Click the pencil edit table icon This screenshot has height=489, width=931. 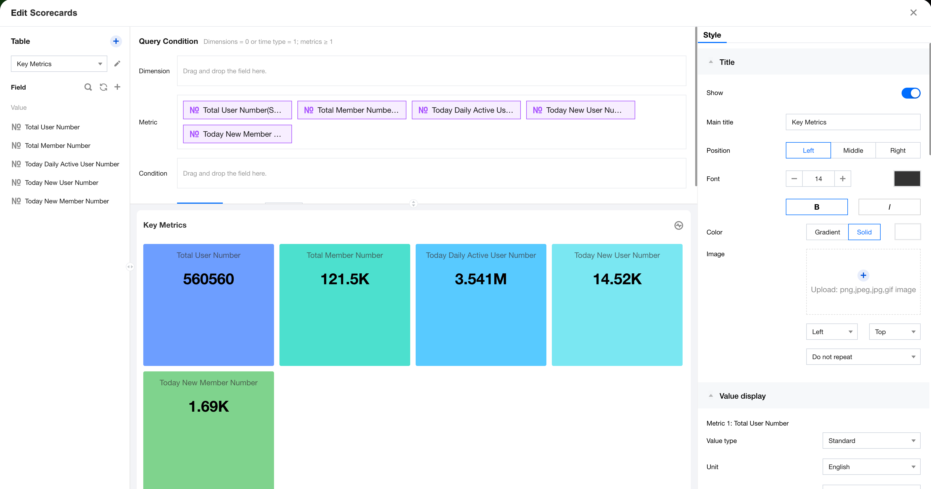point(117,64)
